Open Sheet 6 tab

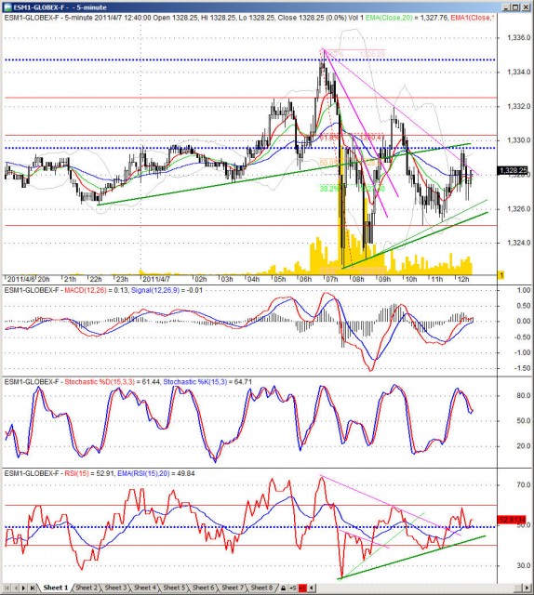pos(203,588)
